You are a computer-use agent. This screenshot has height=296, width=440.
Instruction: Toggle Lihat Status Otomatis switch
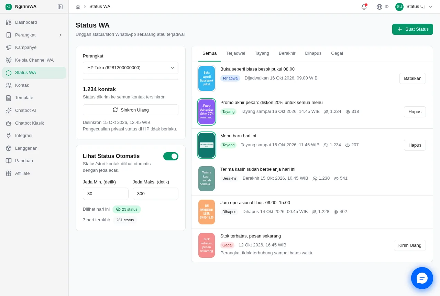pos(171,156)
